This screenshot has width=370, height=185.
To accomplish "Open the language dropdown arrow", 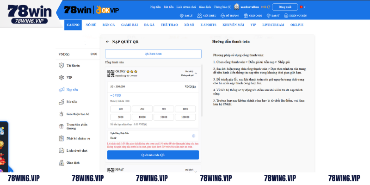I will pos(305,7).
